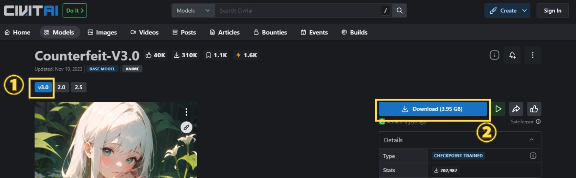The height and width of the screenshot is (178, 576).
Task: Open the three-dot model options menu
Action: coord(532,55)
